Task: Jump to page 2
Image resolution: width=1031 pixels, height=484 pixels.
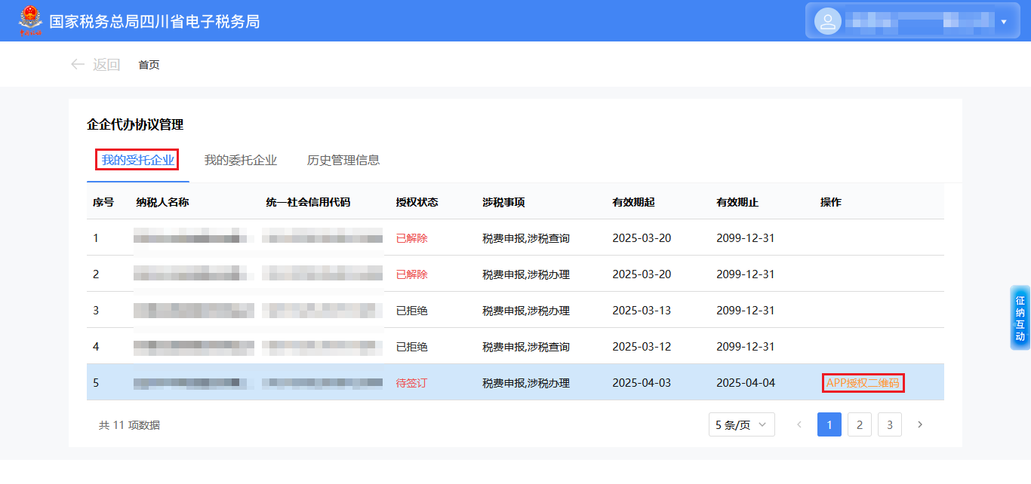Action: pos(860,424)
